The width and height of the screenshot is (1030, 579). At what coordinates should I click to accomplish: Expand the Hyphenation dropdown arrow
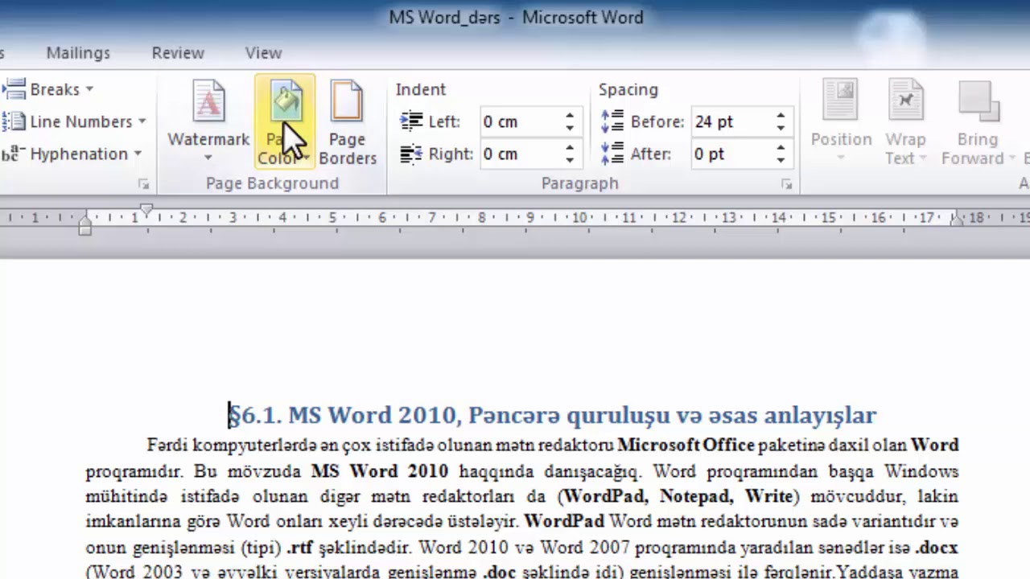coord(138,154)
